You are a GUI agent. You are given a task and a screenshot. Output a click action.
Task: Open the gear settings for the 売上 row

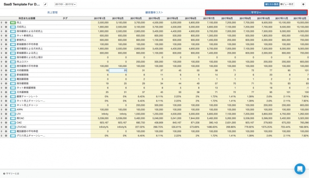pyautogui.click(x=6, y=23)
